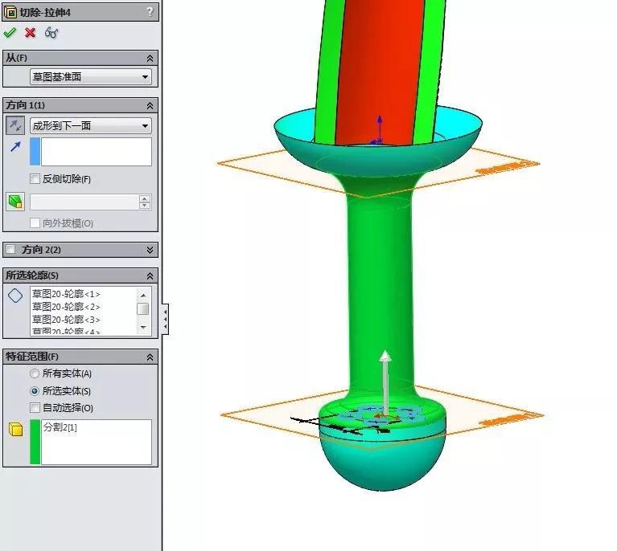Click the draft angle input field
Image resolution: width=617 pixels, height=551 pixels.
[84, 202]
